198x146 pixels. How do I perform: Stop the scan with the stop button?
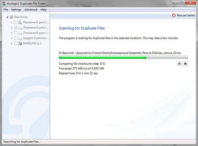click(185, 64)
